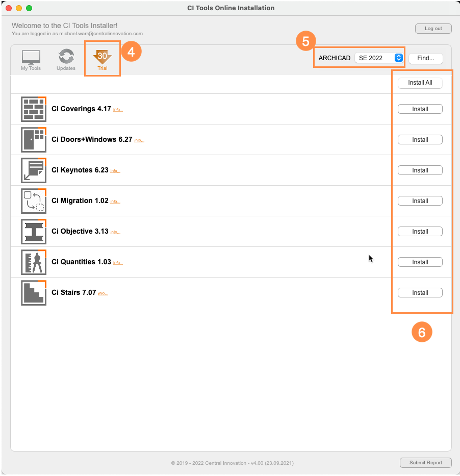Install Ci Migration 1.02
This screenshot has height=476, width=460.
(420, 201)
